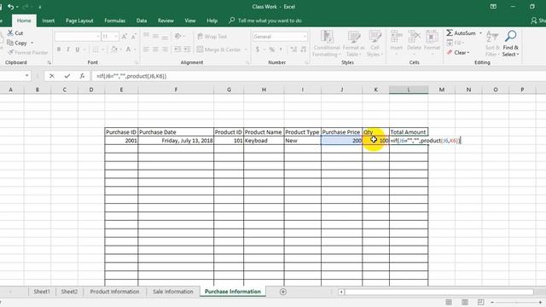
Task: Open Sort & Filter menu
Action: coord(492,43)
